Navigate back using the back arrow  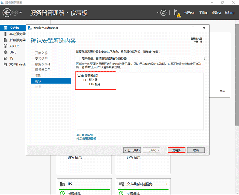tap(7, 13)
